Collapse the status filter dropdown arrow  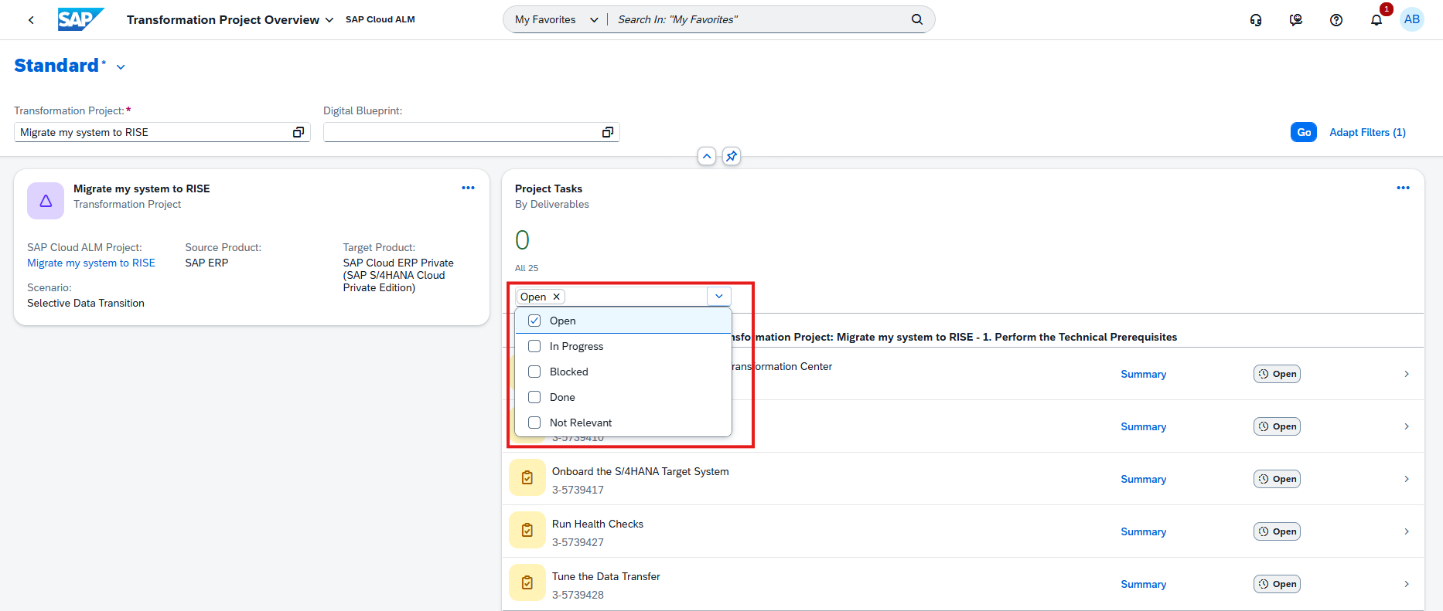(x=718, y=297)
